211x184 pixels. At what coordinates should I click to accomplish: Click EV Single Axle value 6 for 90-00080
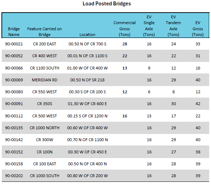click(x=149, y=92)
